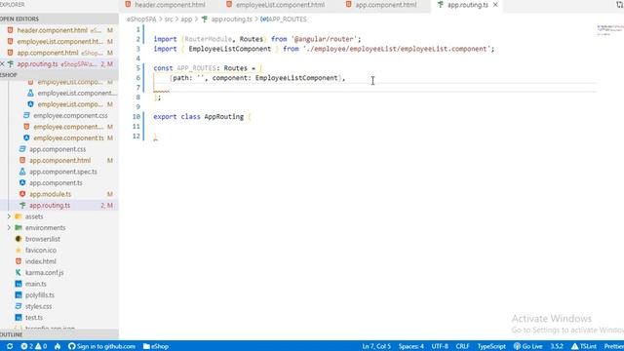The width and height of the screenshot is (624, 351).
Task: Open warnings count in status bar
Action: point(41,346)
